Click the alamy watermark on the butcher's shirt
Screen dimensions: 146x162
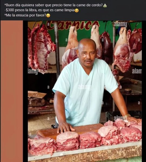85,87
